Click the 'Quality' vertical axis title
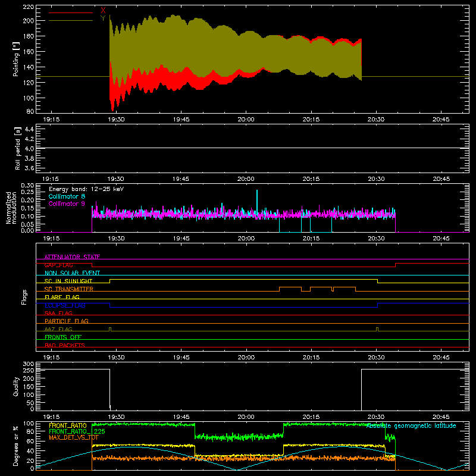 pyautogui.click(x=16, y=386)
